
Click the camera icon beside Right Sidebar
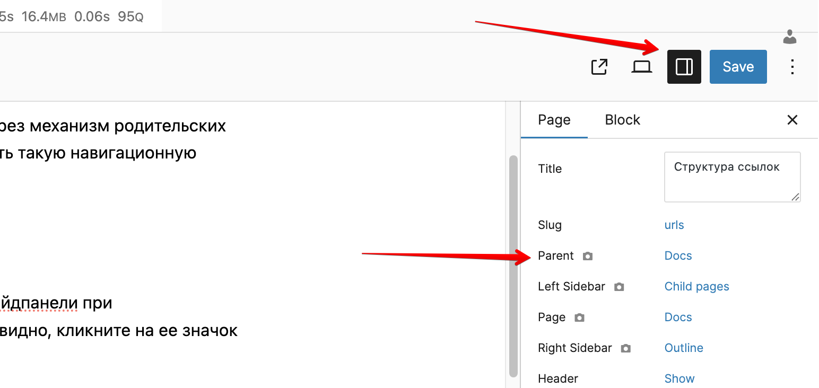tap(626, 349)
